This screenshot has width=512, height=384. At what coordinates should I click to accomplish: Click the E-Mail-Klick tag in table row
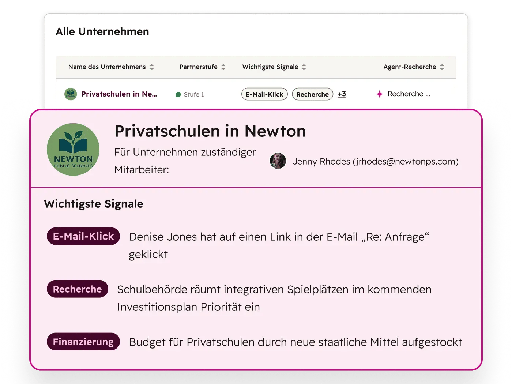(x=264, y=94)
